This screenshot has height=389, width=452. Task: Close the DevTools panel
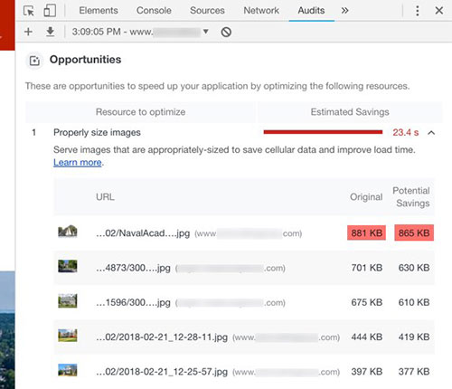[439, 11]
